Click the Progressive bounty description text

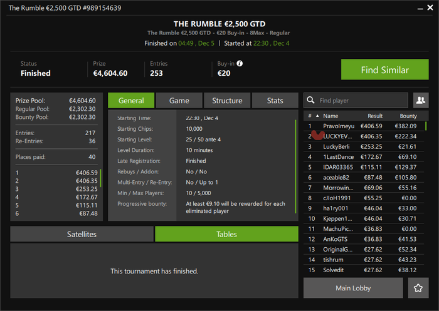point(235,207)
